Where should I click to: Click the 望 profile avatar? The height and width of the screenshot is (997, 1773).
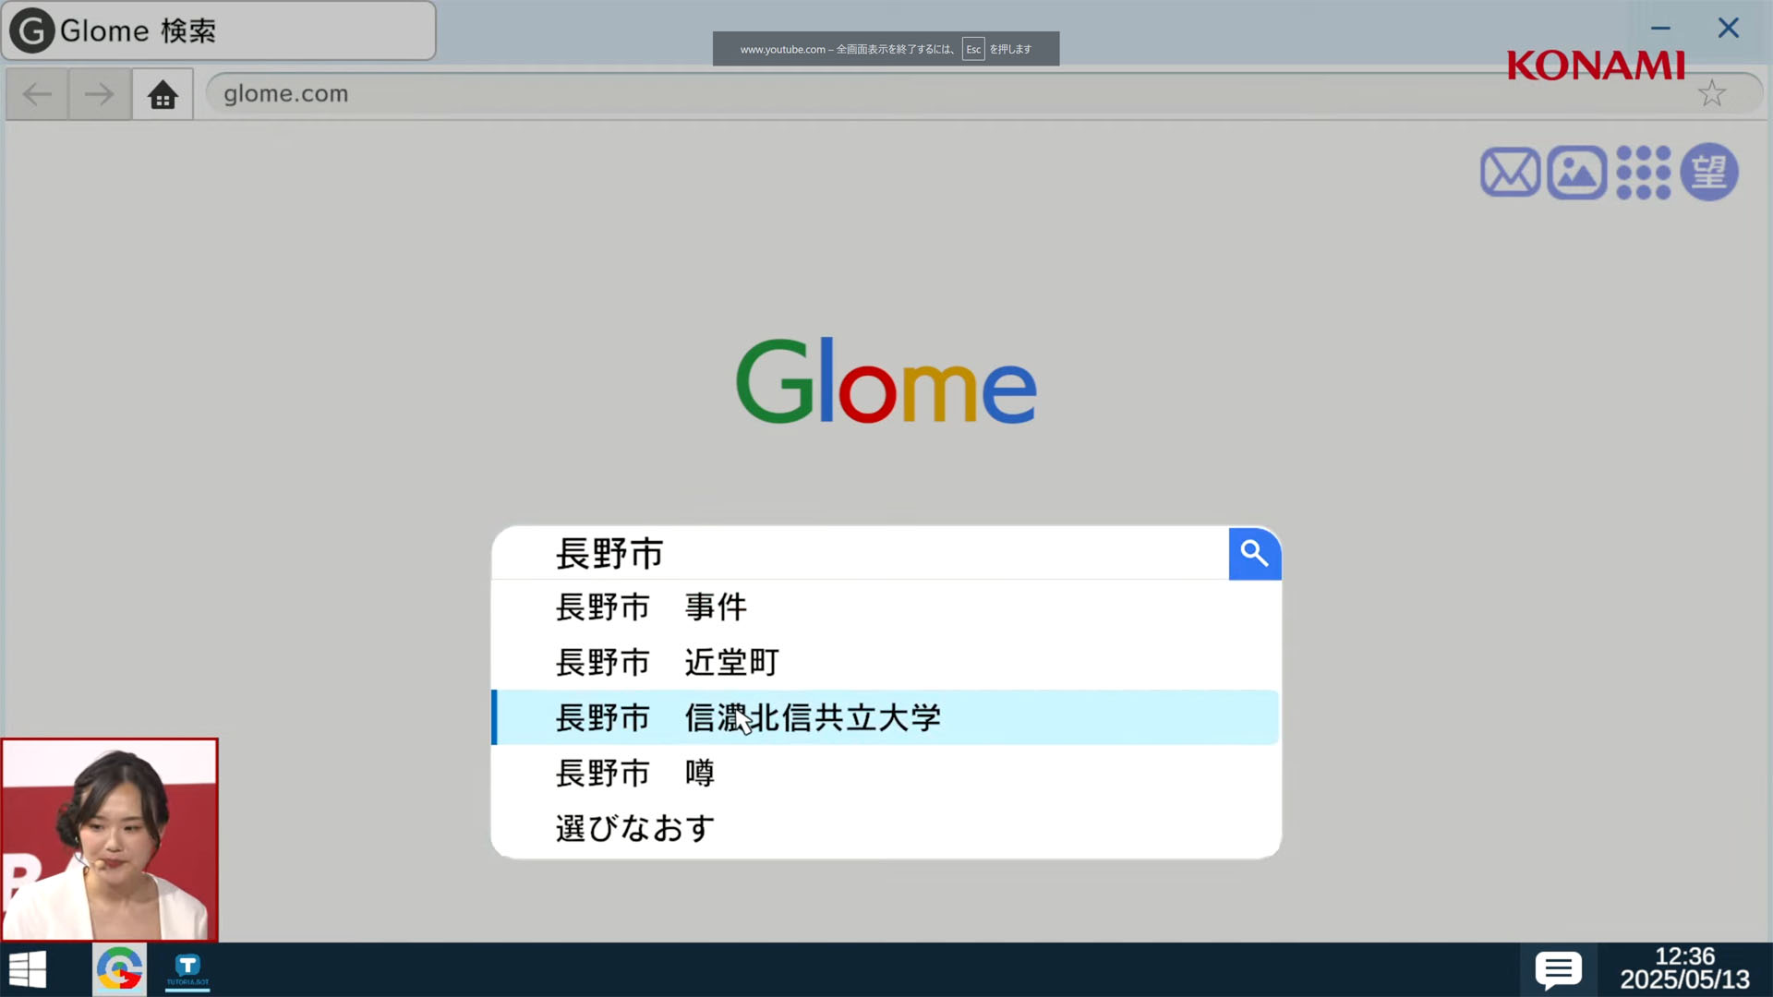pyautogui.click(x=1709, y=172)
